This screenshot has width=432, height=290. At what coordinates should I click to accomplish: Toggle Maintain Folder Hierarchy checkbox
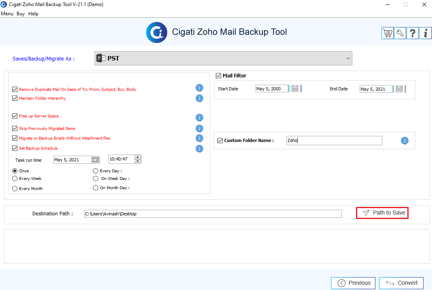point(15,98)
